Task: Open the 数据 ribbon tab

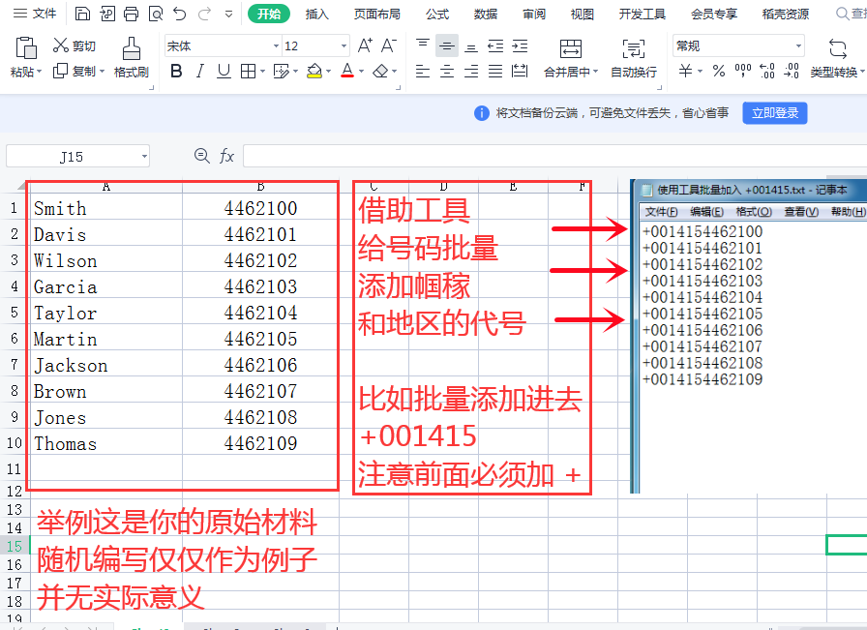Action: (x=486, y=15)
